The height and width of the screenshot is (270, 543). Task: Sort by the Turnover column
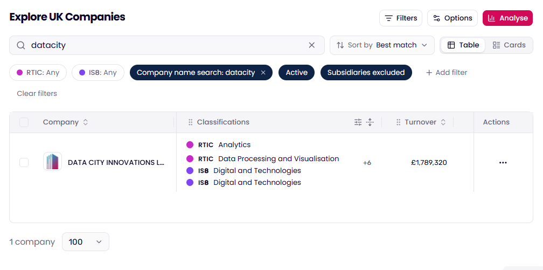443,122
